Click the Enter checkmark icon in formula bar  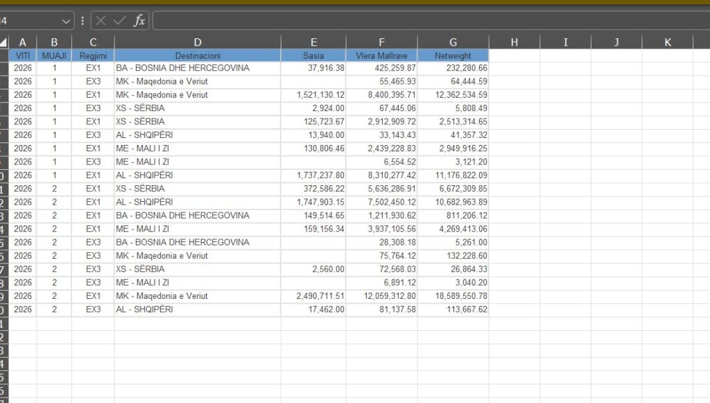tap(120, 21)
